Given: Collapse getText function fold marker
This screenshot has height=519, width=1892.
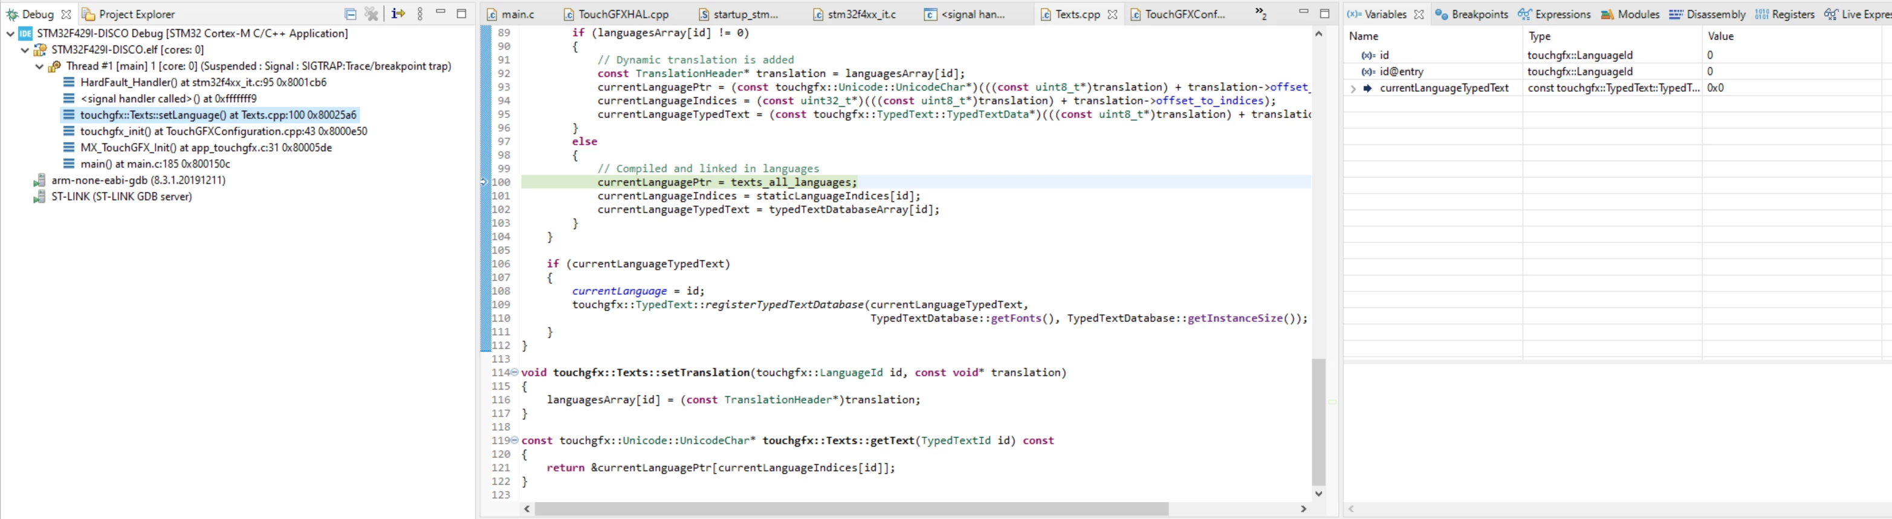Looking at the screenshot, I should pyautogui.click(x=515, y=440).
